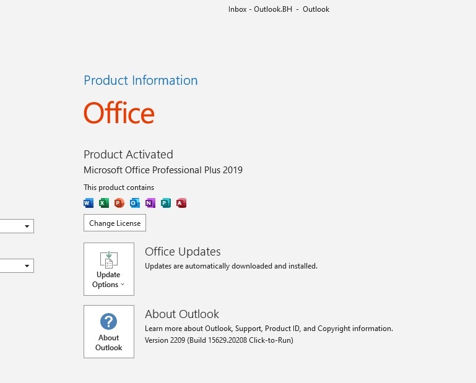The width and height of the screenshot is (476, 383).
Task: Click the 'Learn more about Outlook' description
Action: pyautogui.click(x=269, y=329)
